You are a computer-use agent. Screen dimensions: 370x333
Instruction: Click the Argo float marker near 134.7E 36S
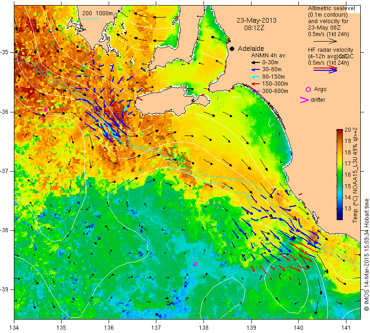click(45, 110)
